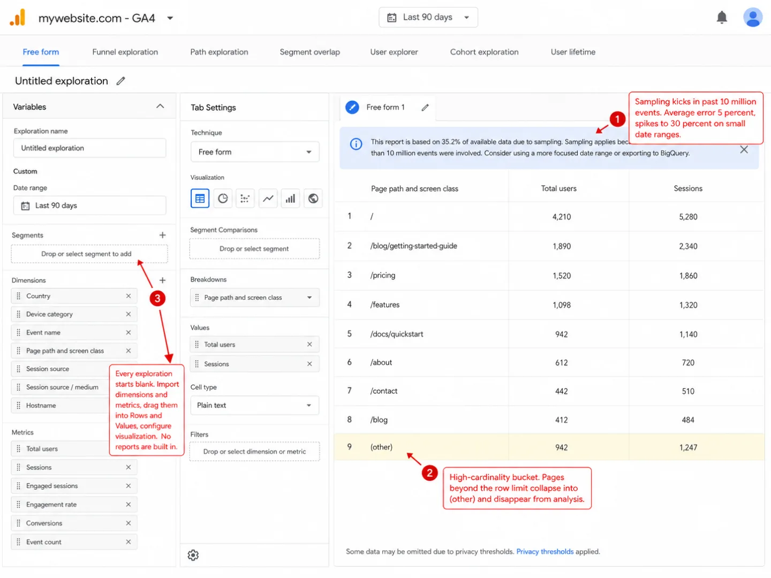Select the /pricing row
Viewport: 771px width, 578px height.
[x=549, y=276]
